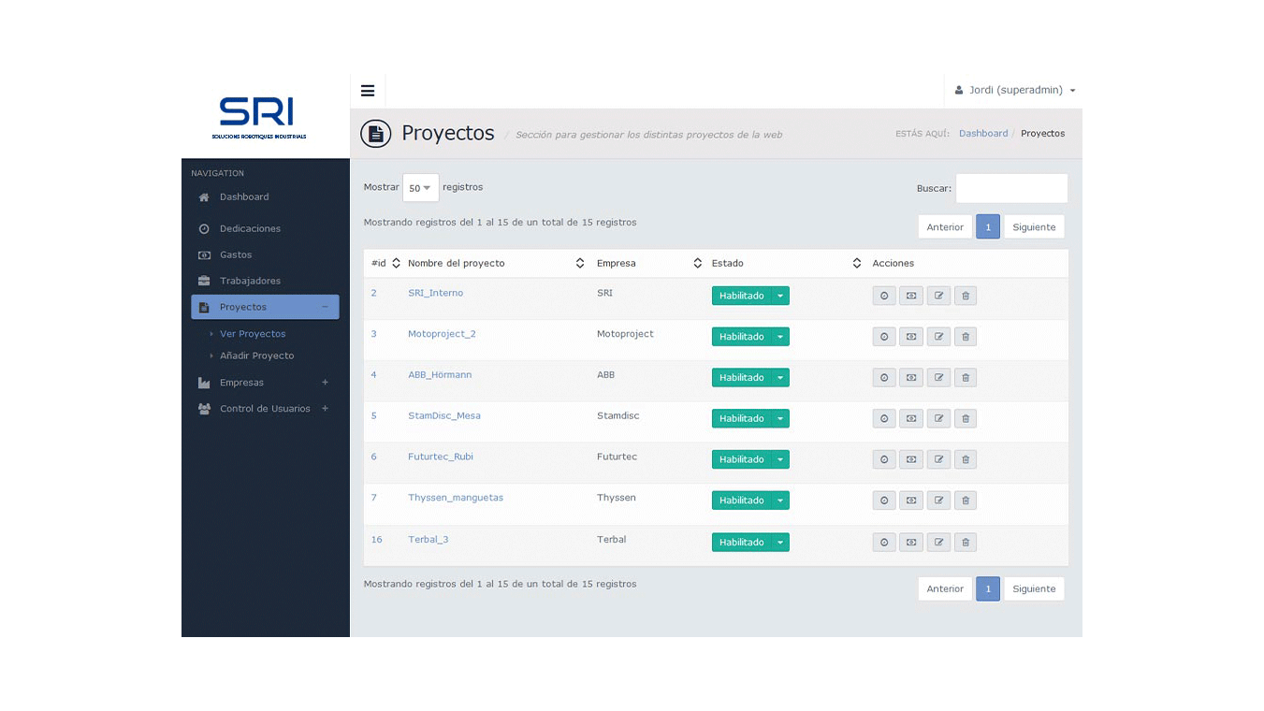Image resolution: width=1264 pixels, height=711 pixels.
Task: Open the Thyssen_manguetas project link
Action: [456, 499]
